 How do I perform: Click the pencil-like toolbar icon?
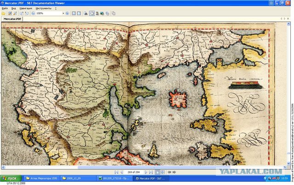pyautogui.click(x=15, y=13)
